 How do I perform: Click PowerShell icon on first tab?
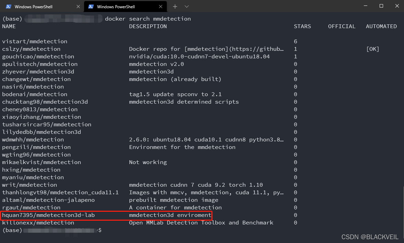(x=8, y=7)
